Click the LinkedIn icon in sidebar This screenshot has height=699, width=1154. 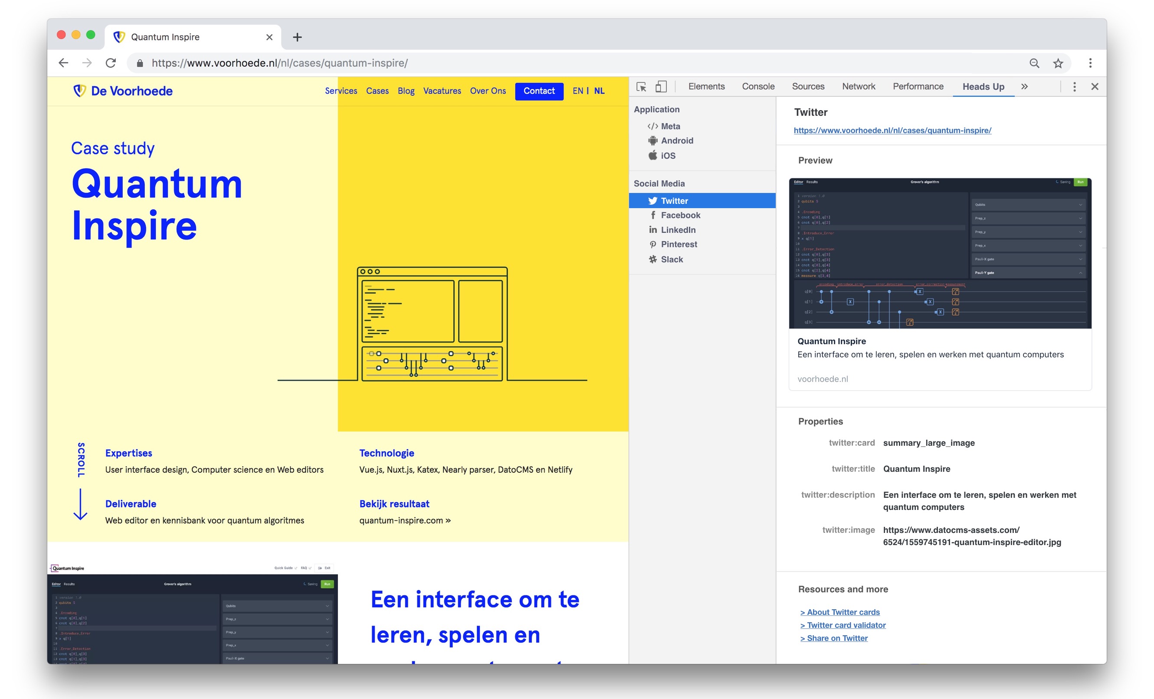click(653, 229)
